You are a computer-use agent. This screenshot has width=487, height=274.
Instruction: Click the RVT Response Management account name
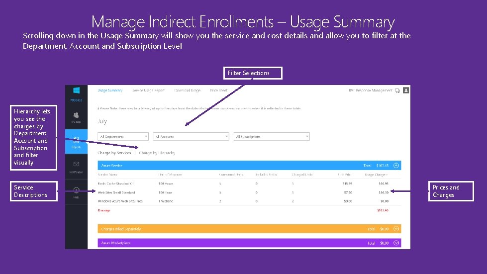point(371,91)
